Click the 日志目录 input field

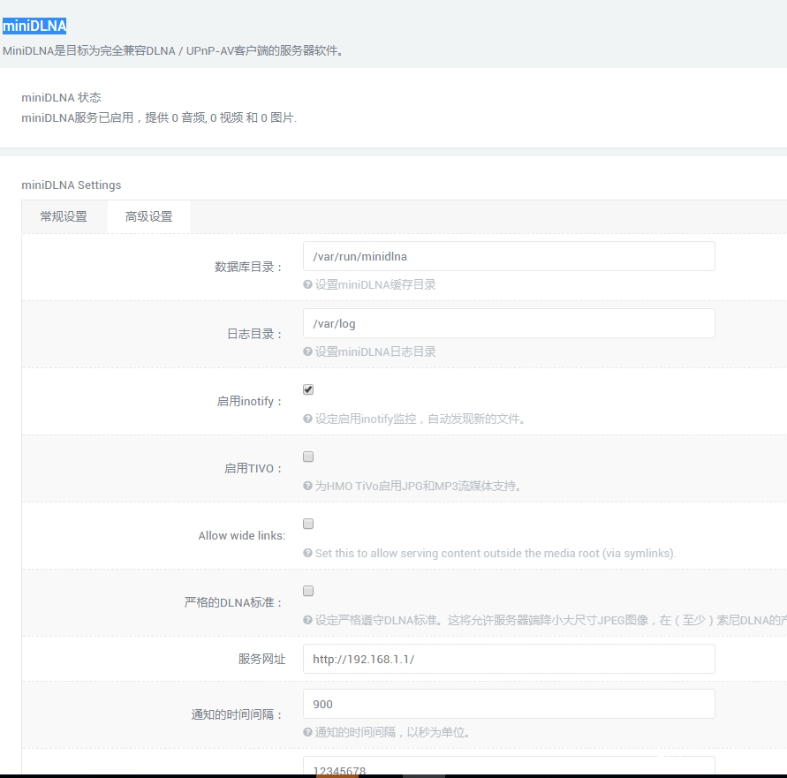(x=509, y=324)
